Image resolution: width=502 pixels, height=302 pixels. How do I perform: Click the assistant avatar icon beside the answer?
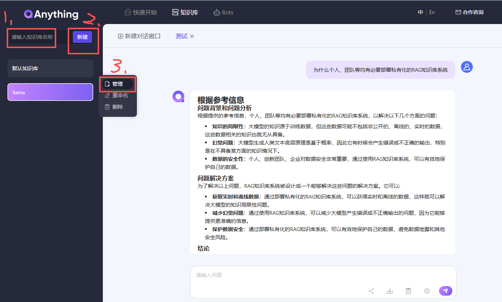178,96
